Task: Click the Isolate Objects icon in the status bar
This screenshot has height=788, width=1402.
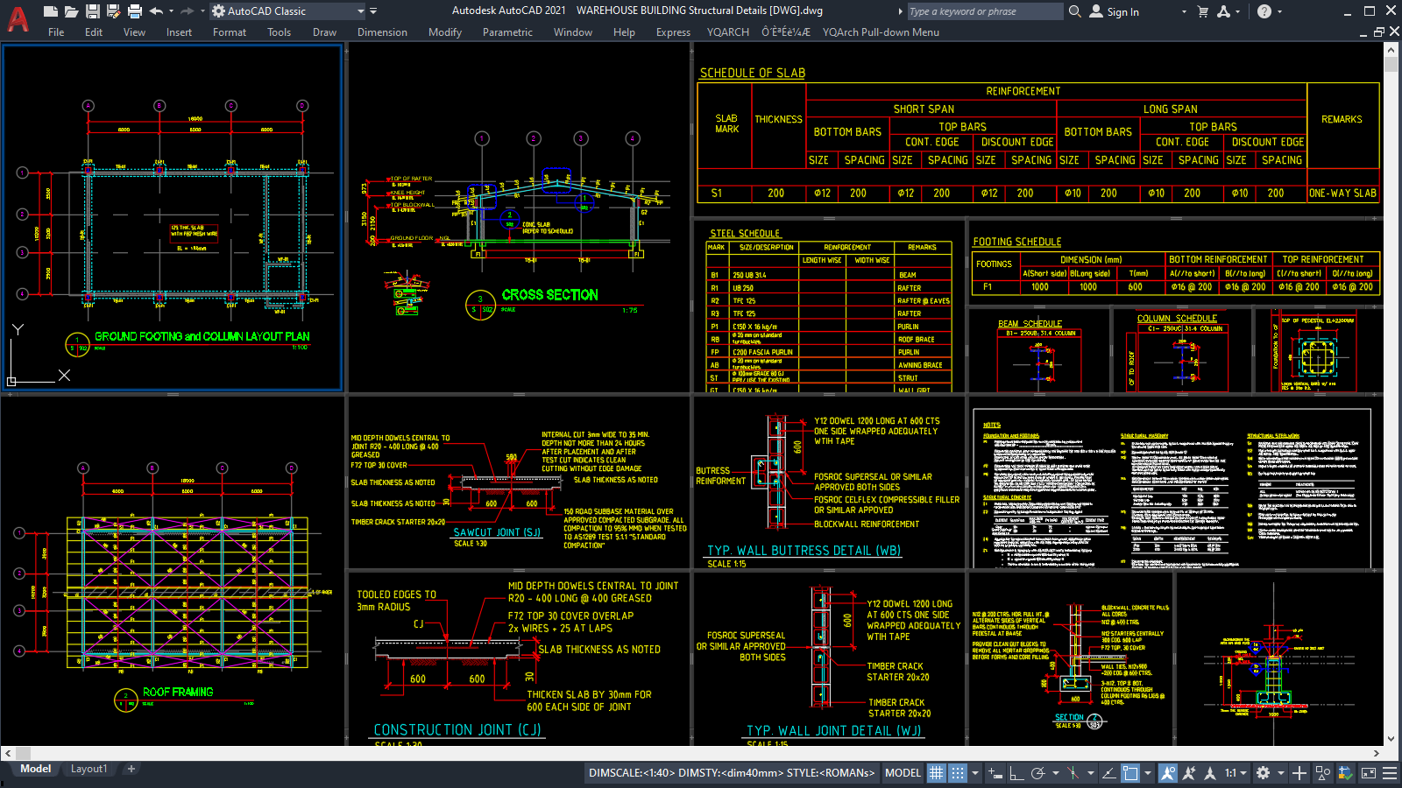Action: pyautogui.click(x=1321, y=773)
